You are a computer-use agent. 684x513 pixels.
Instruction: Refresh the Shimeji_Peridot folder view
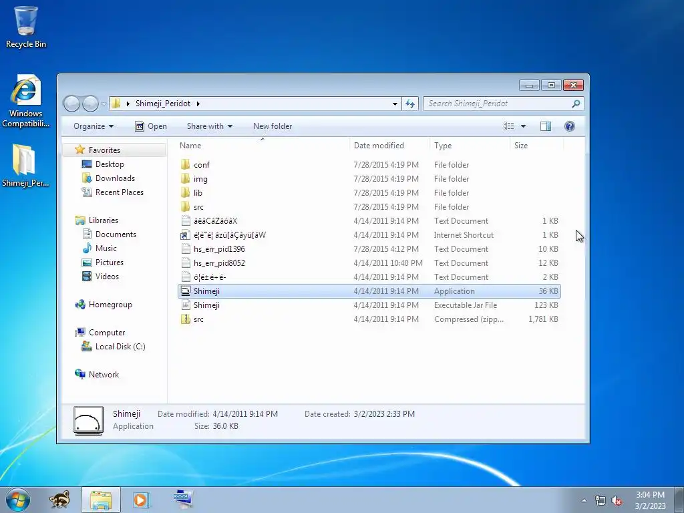[x=410, y=104]
